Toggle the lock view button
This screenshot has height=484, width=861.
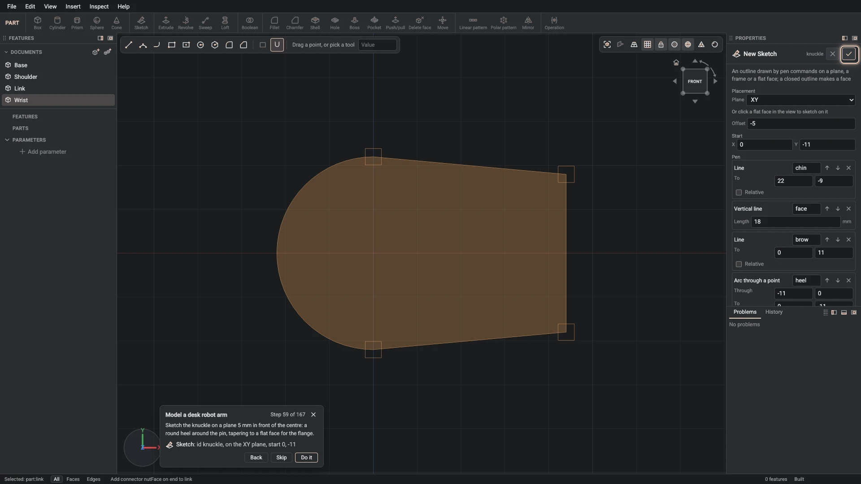[661, 44]
